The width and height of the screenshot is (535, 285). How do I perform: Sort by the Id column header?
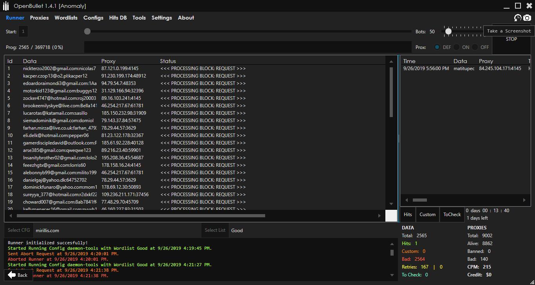click(10, 61)
